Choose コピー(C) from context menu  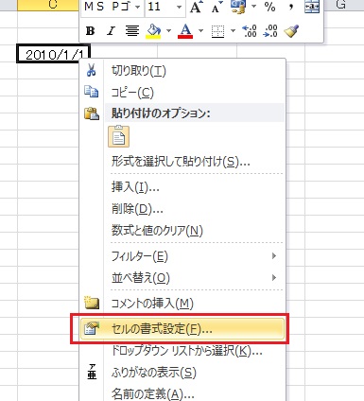182,93
